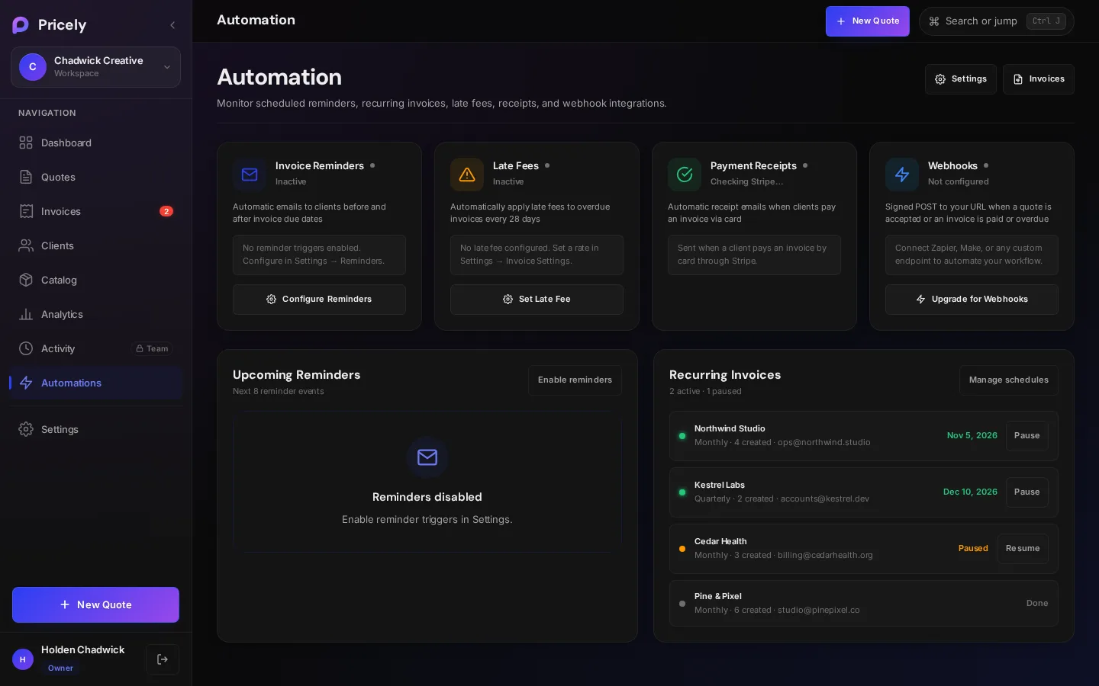Open Dashboard in the navigation
This screenshot has height=686, width=1099.
coord(95,143)
